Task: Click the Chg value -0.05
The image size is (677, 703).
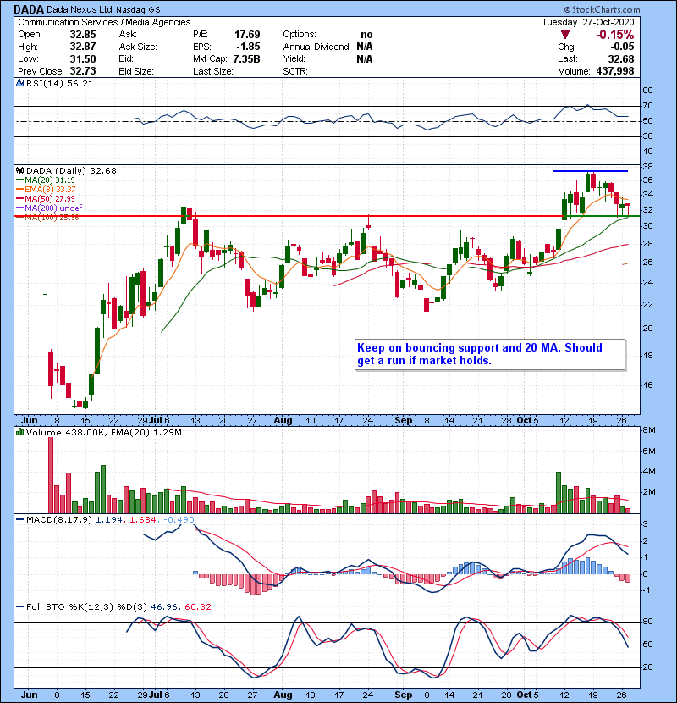Action: point(622,47)
